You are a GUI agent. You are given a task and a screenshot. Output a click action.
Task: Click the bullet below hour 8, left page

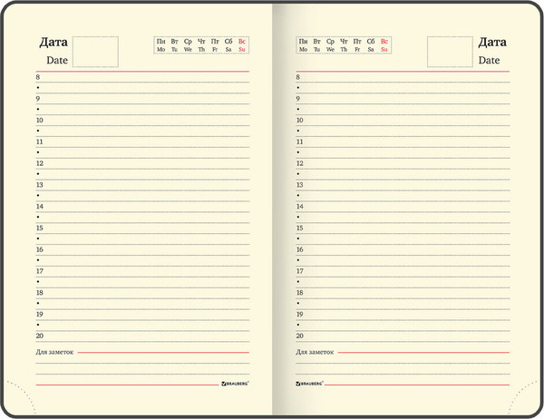[38, 88]
